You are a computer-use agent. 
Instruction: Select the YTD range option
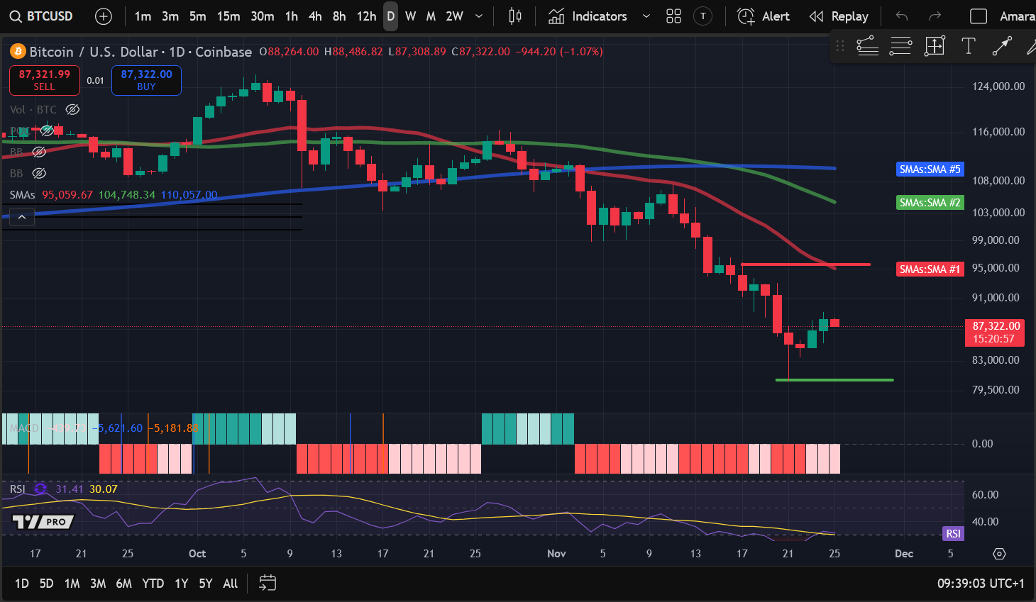pyautogui.click(x=153, y=583)
